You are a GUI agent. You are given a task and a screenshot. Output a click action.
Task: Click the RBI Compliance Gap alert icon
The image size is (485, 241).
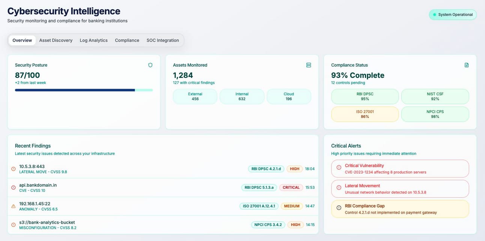339,208
